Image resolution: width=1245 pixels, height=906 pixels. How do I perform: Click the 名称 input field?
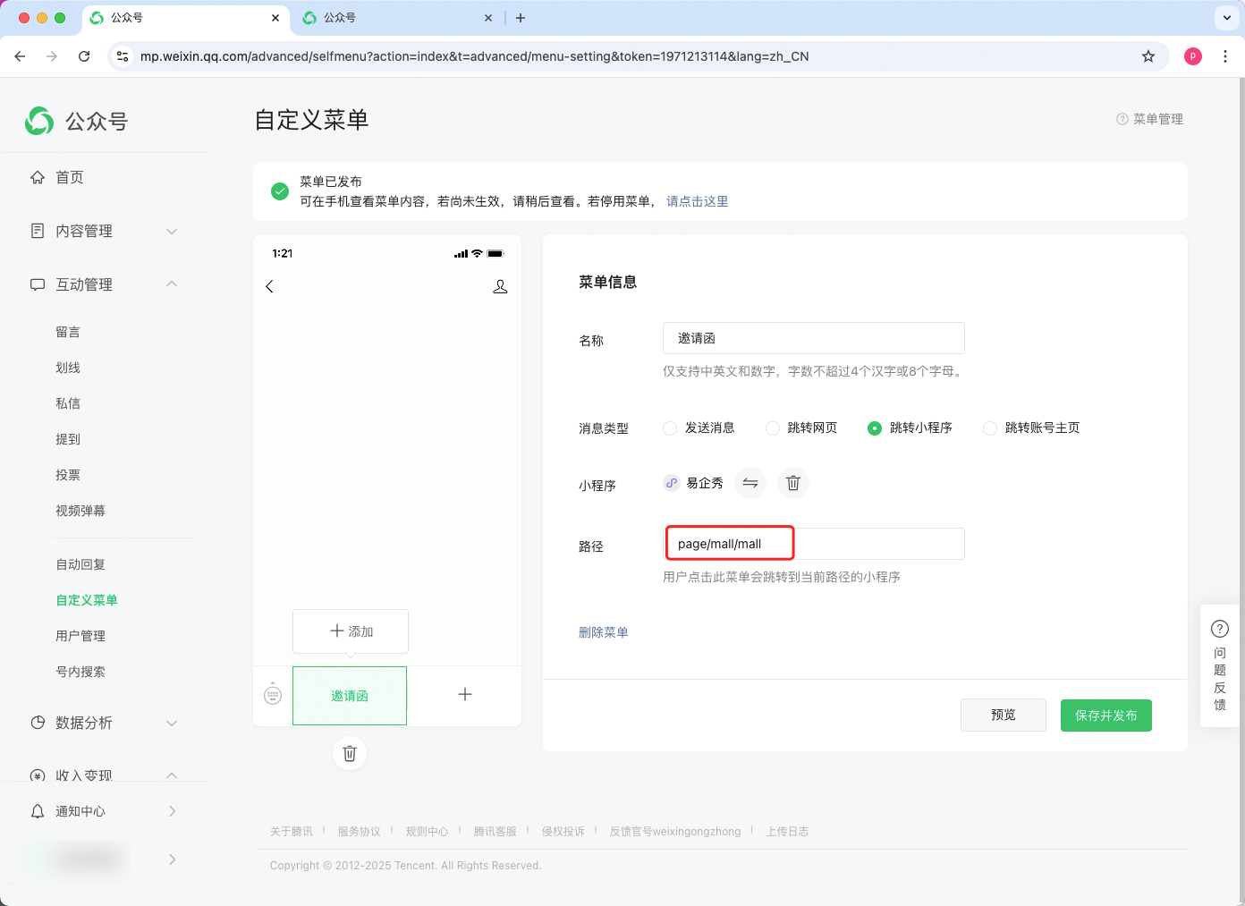(x=813, y=338)
